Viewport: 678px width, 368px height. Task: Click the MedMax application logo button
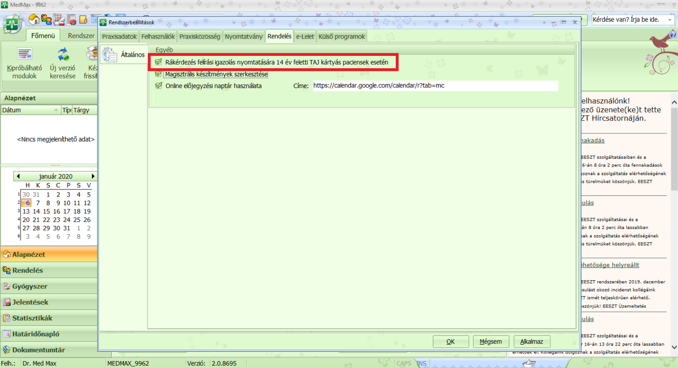(x=12, y=25)
